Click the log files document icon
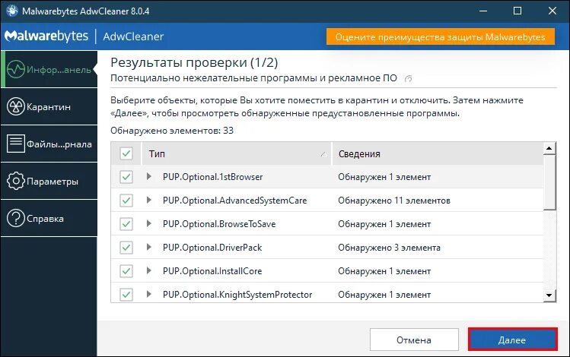570x357 pixels. click(x=16, y=144)
